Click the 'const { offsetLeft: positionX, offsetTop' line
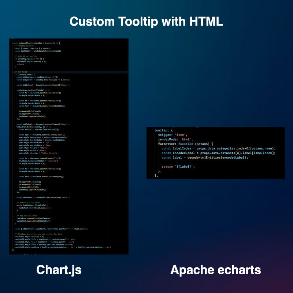 point(51,229)
